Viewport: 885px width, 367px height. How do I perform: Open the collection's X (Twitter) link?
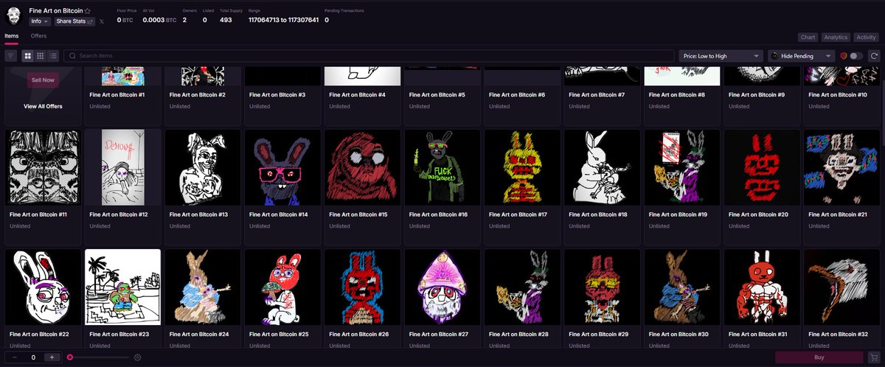(x=101, y=21)
